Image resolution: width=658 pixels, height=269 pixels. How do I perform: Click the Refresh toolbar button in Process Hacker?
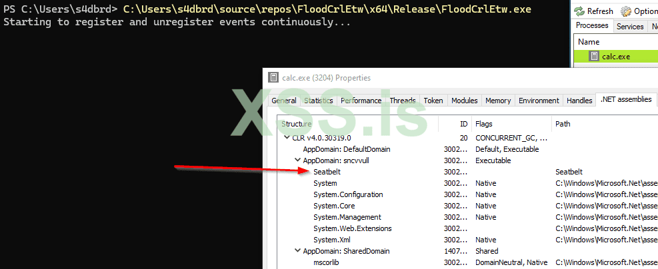click(594, 11)
